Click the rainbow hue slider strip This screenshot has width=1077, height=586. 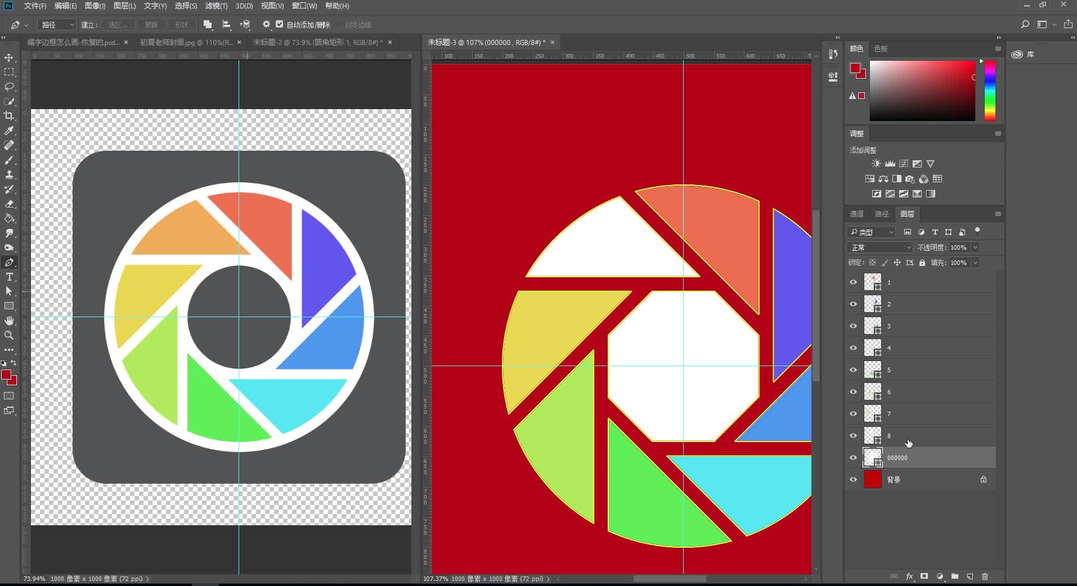coord(990,91)
